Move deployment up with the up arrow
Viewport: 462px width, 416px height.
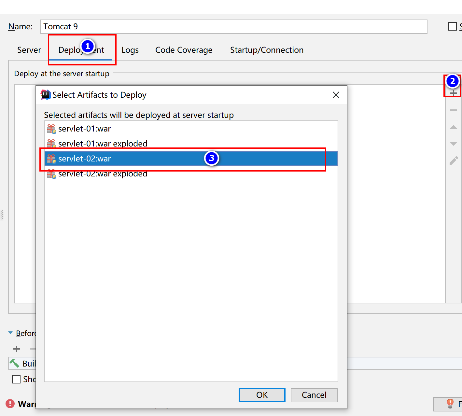(x=454, y=127)
